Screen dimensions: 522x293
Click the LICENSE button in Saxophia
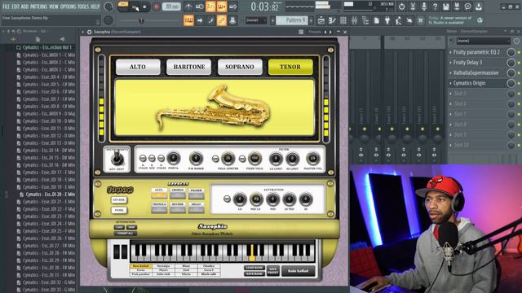pyautogui.click(x=119, y=200)
